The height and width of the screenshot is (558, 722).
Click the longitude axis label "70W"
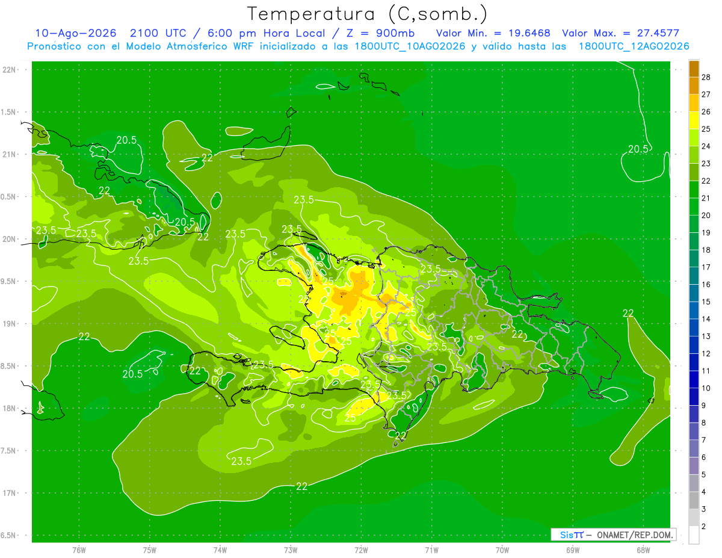click(502, 550)
